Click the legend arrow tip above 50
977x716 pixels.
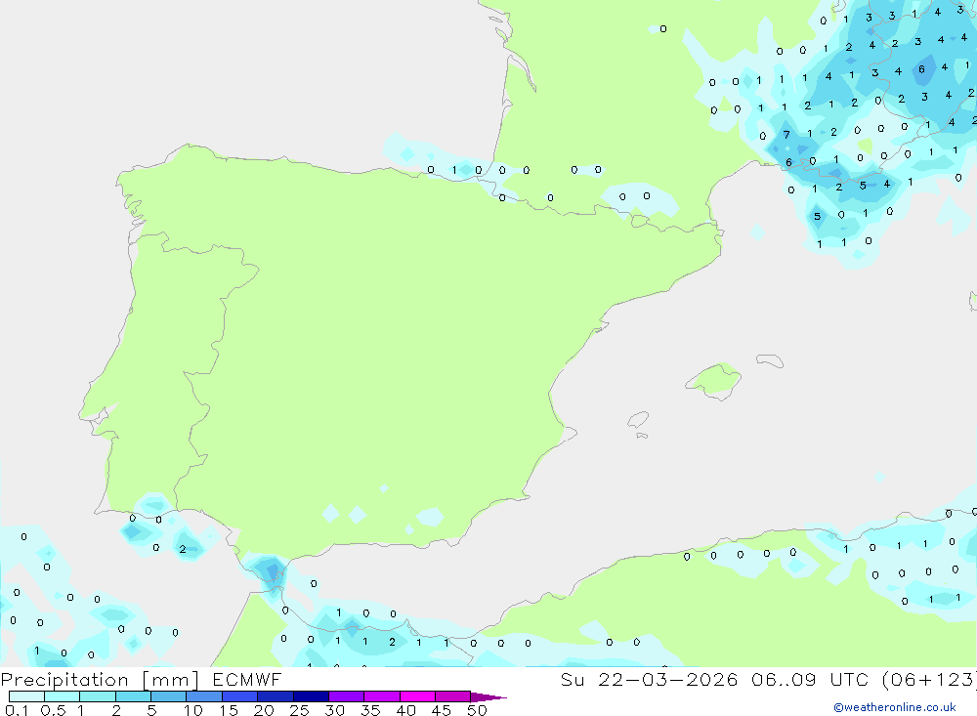(x=488, y=697)
